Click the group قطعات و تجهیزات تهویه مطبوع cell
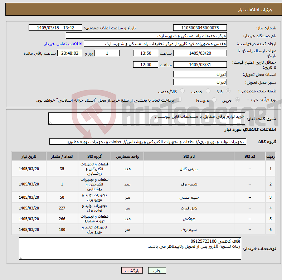282x280 pixels. 94,219
